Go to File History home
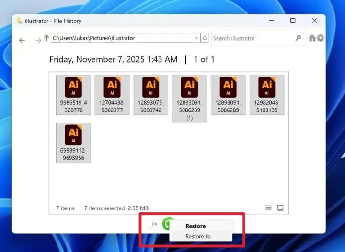Viewport: 345px width, 252px height. pos(312,38)
